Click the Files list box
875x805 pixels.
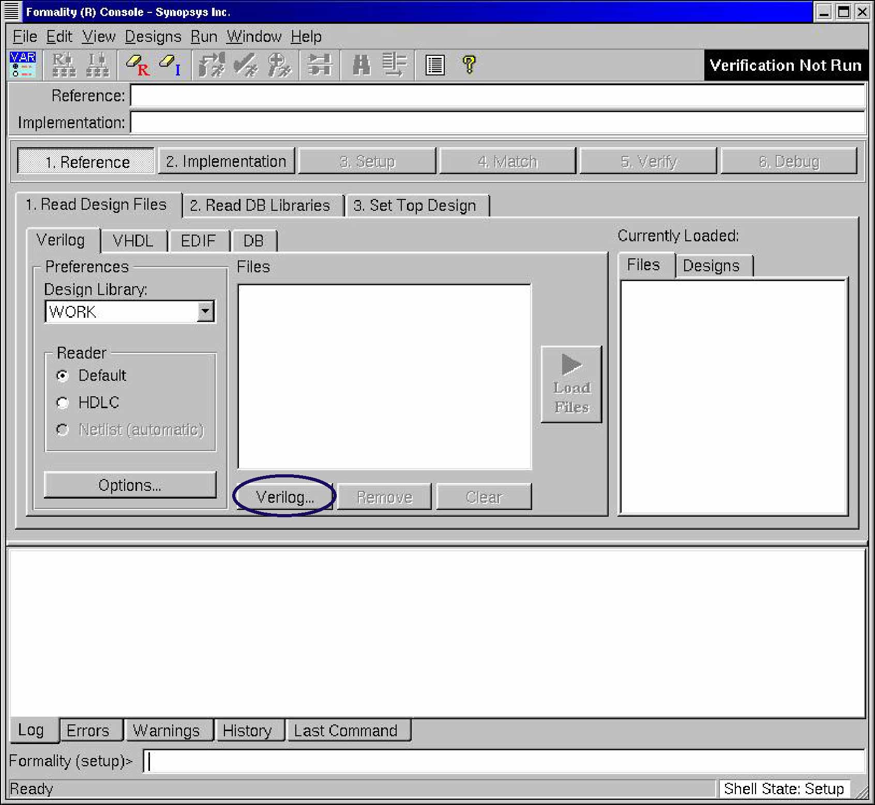pos(384,377)
